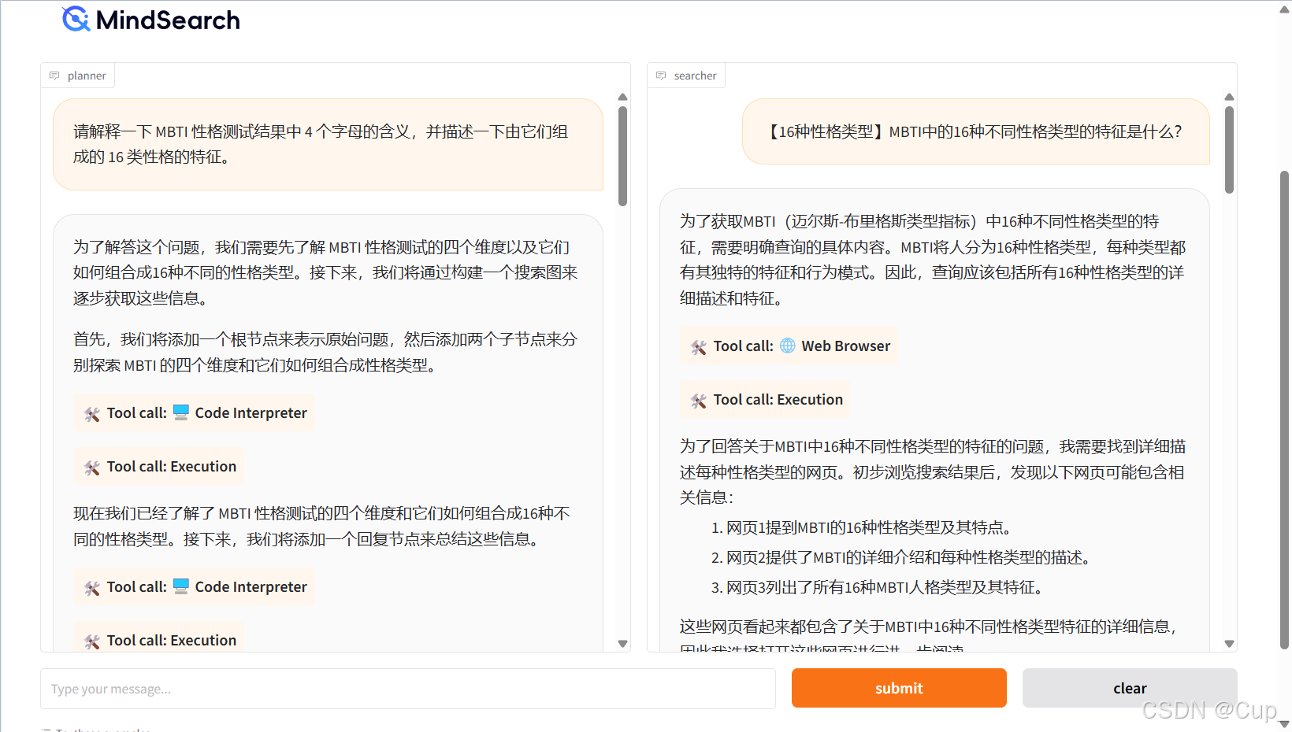Click the page scrollbar up arrow
1292x732 pixels.
(1284, 8)
